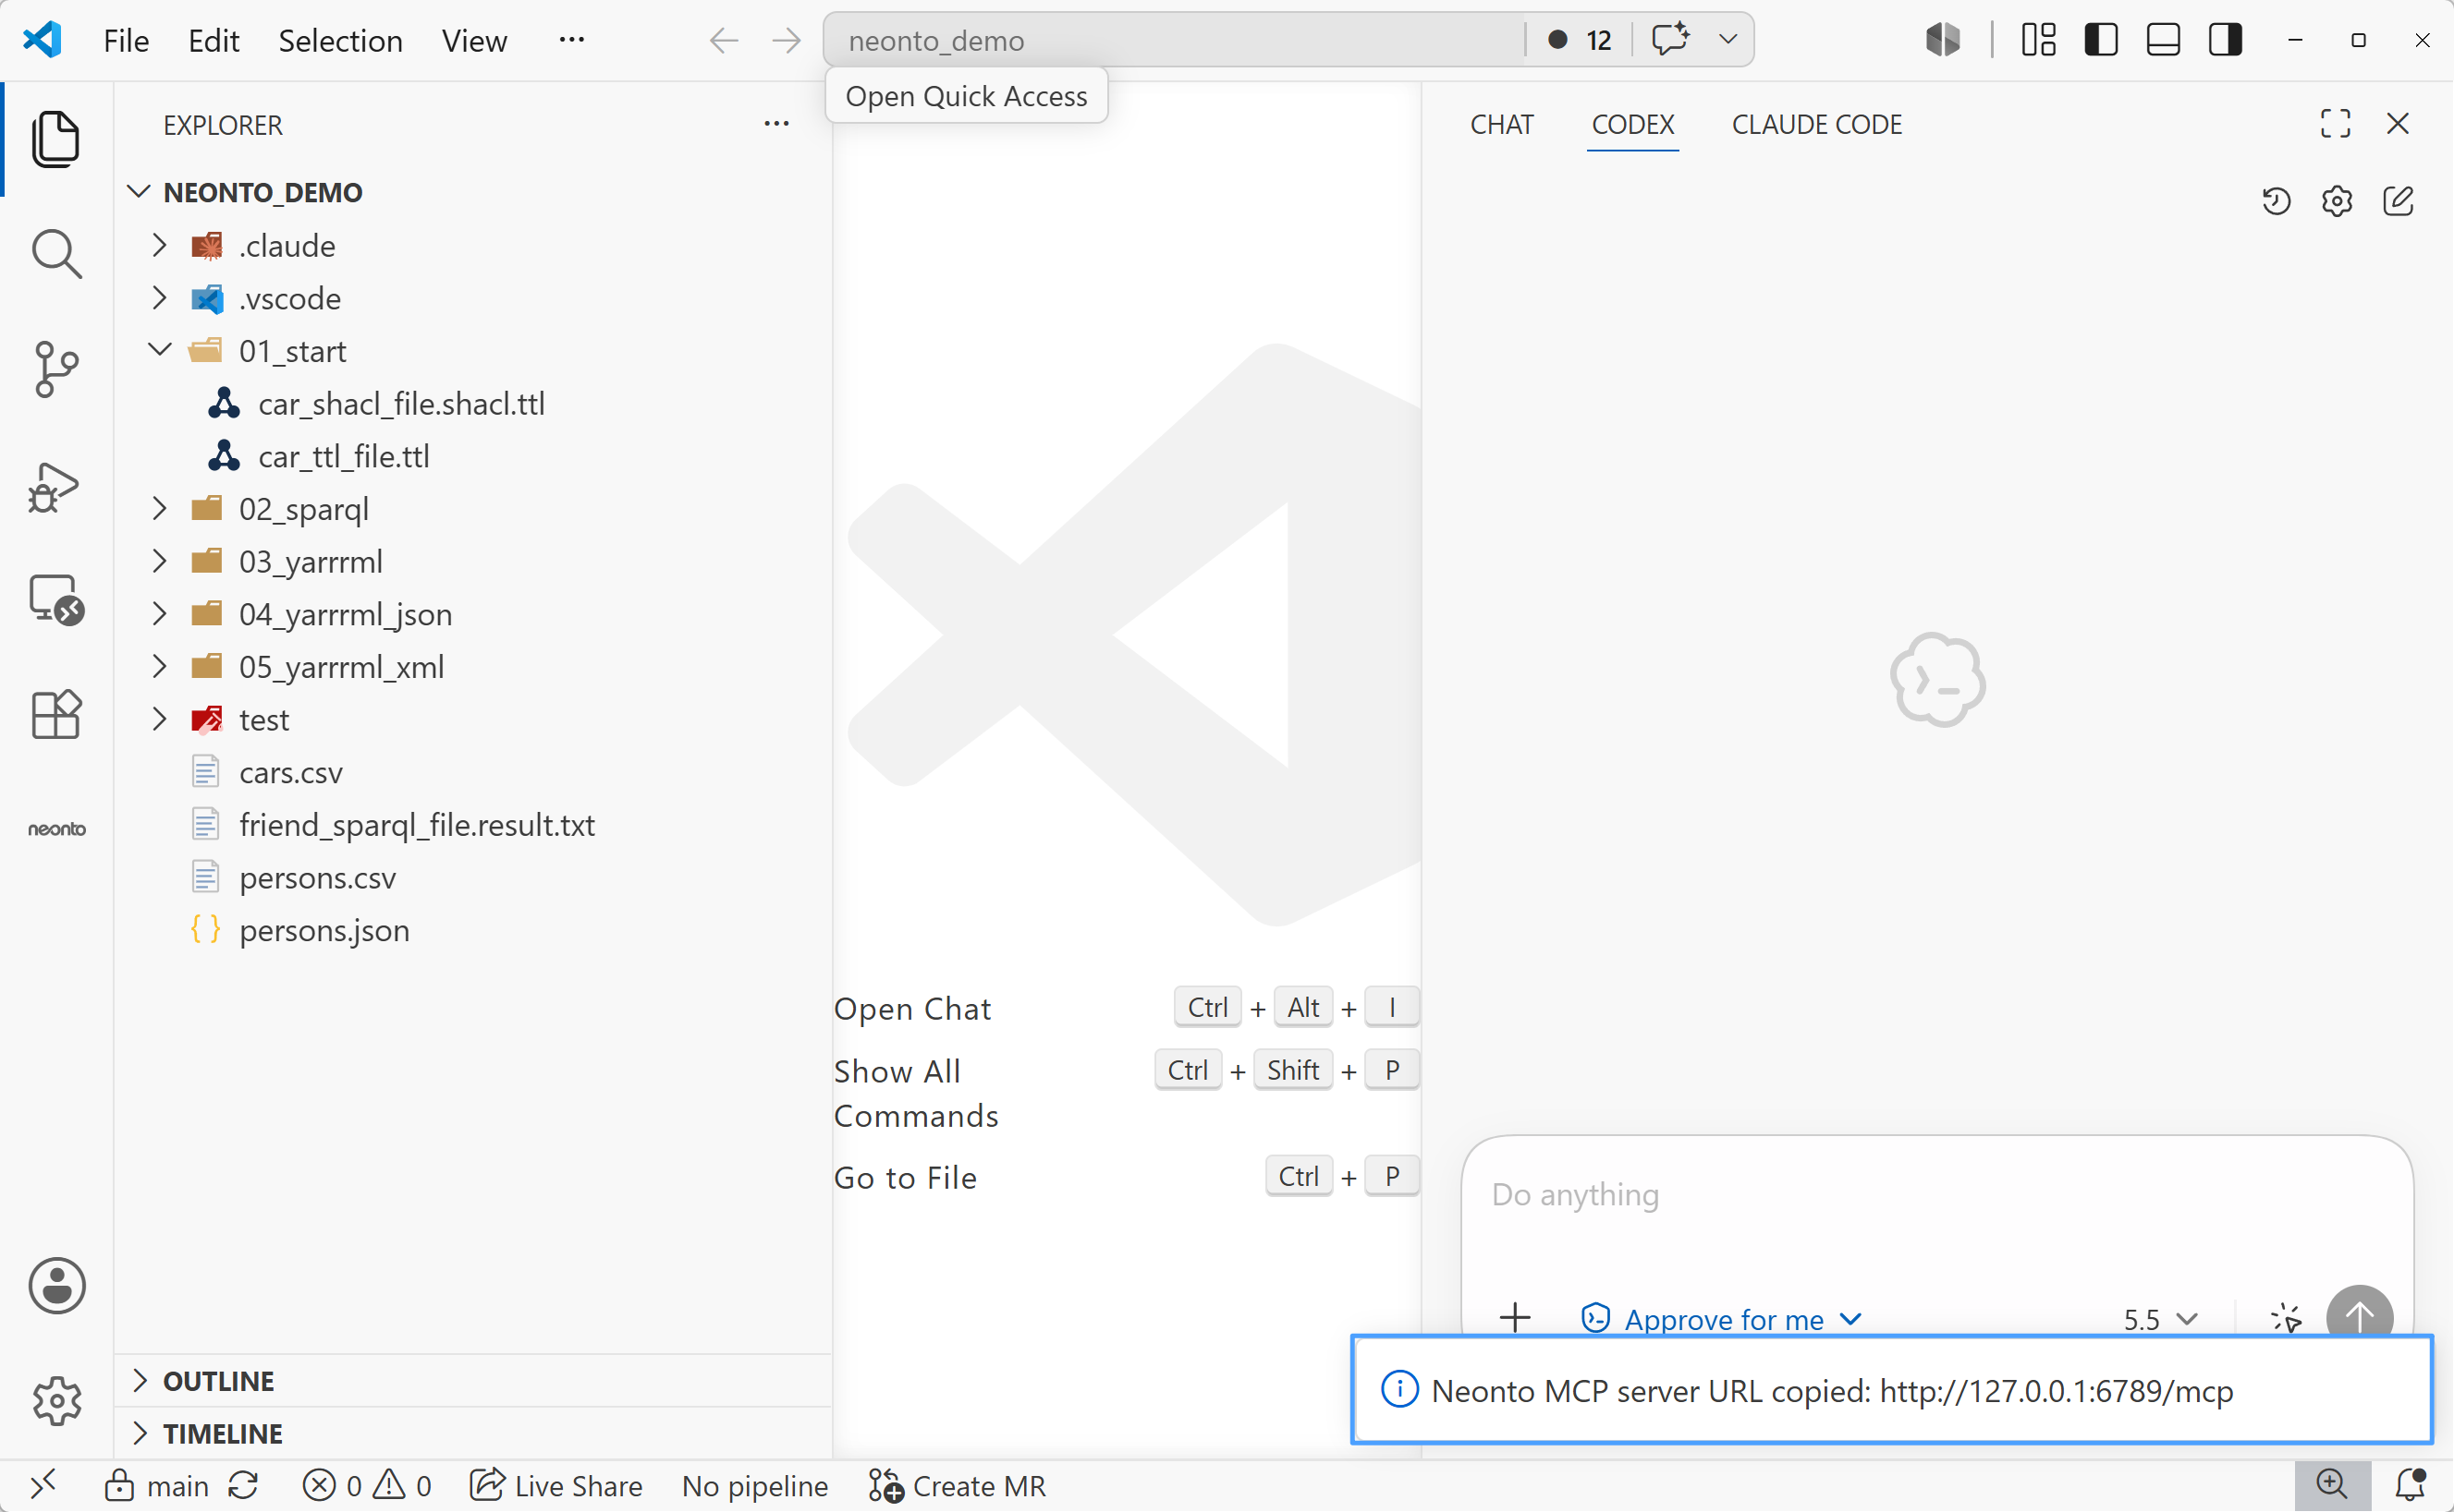Open the Selection menu
Image resolution: width=2454 pixels, height=1512 pixels.
[x=340, y=41]
